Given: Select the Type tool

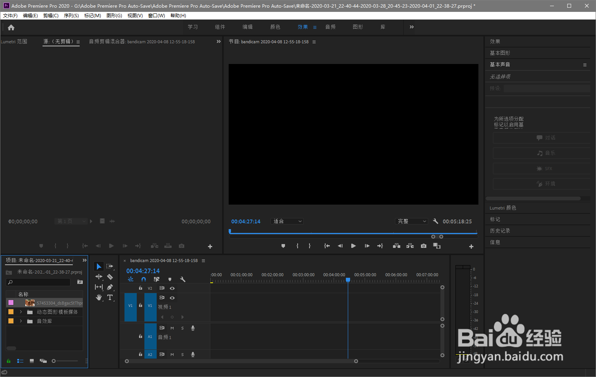Looking at the screenshot, I should 110,297.
